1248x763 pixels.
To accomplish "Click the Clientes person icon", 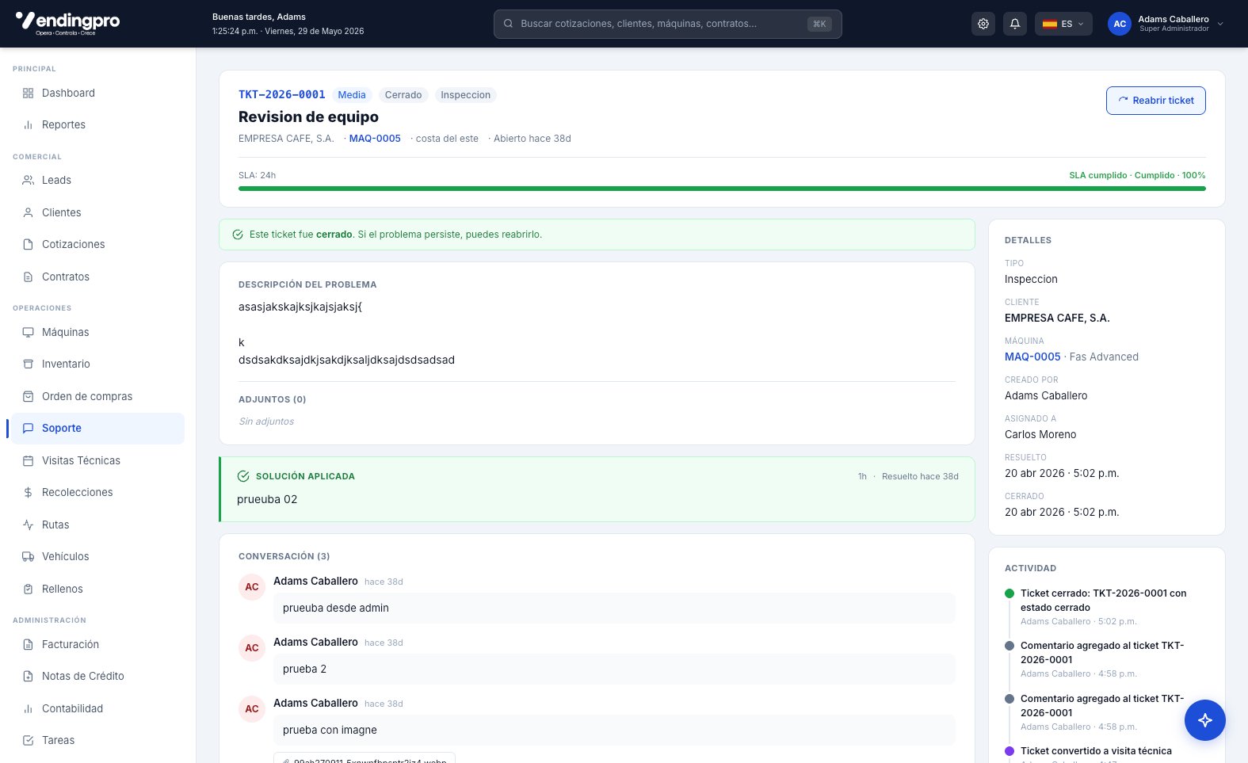I will pyautogui.click(x=28, y=213).
